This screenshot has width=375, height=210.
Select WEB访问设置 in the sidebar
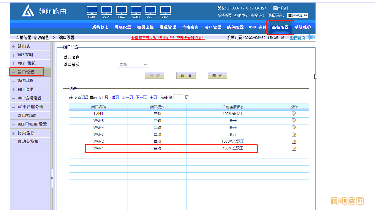[29, 98]
